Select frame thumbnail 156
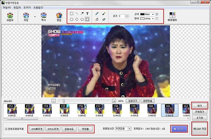 click(x=82, y=110)
